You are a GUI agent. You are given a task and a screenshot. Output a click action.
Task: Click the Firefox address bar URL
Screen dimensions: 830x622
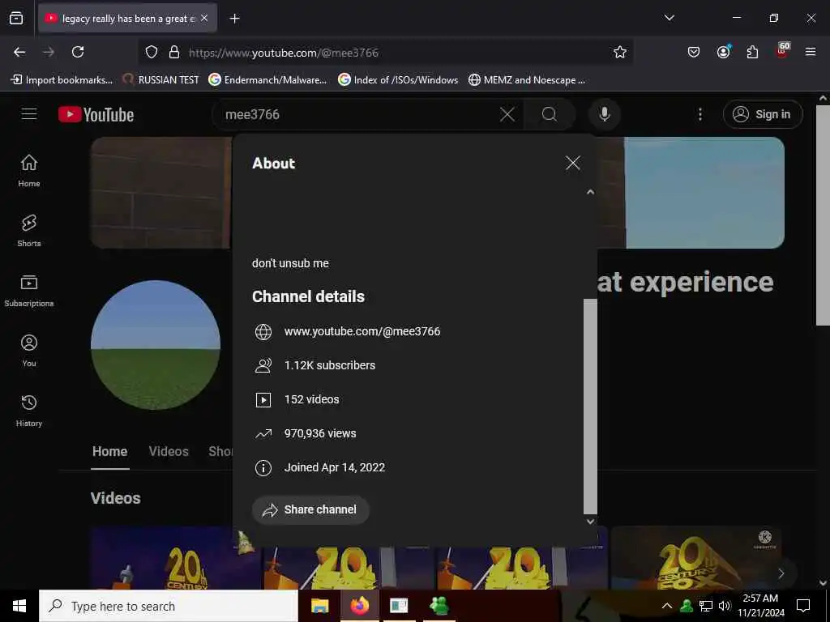click(284, 53)
